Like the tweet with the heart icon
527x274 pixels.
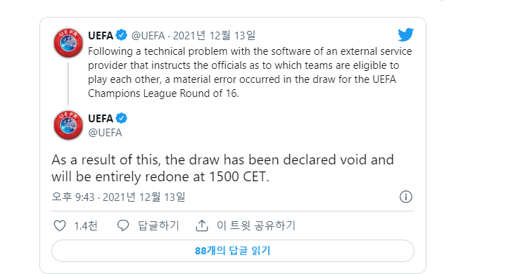pos(60,226)
